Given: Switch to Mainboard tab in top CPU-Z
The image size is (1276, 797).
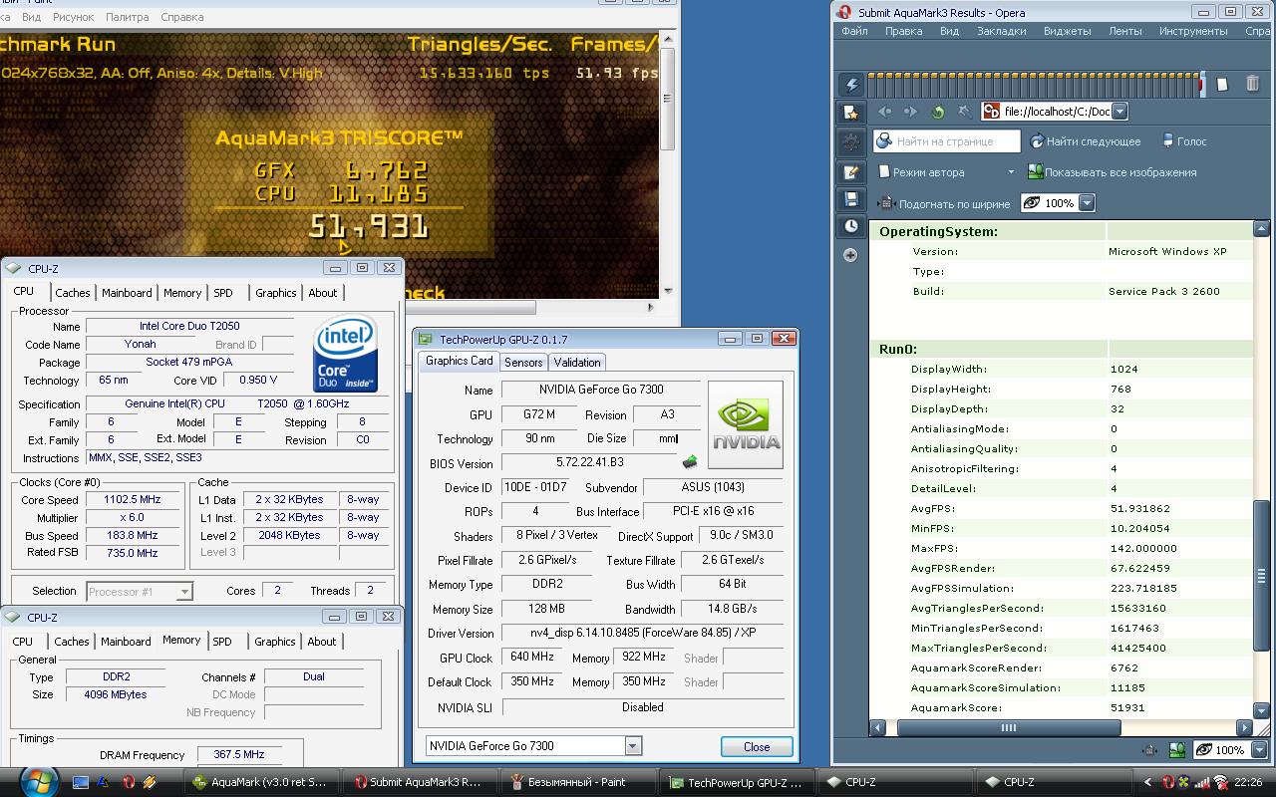Looking at the screenshot, I should (126, 293).
